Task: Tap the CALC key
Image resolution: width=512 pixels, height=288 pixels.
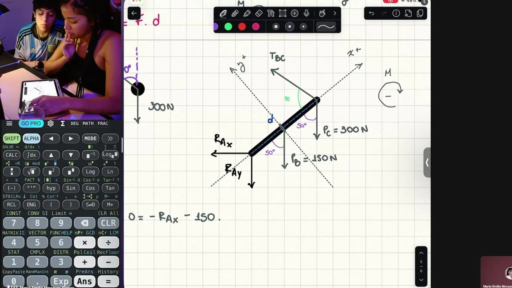Action: (x=12, y=155)
